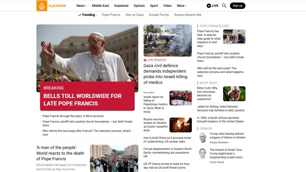Image resolution: width=306 pixels, height=172 pixels.
Task: Click the Sign up button
Action: click(238, 6)
